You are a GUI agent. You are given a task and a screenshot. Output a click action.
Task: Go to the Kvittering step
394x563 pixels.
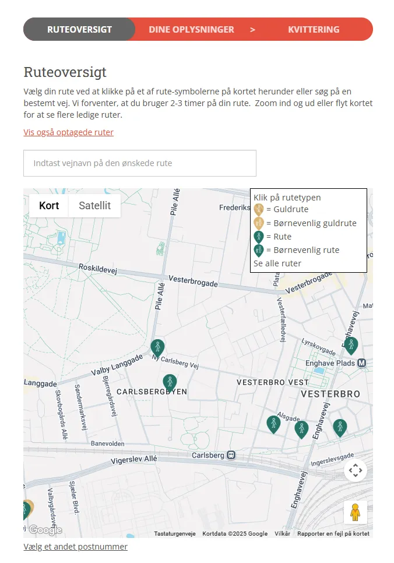[314, 29]
